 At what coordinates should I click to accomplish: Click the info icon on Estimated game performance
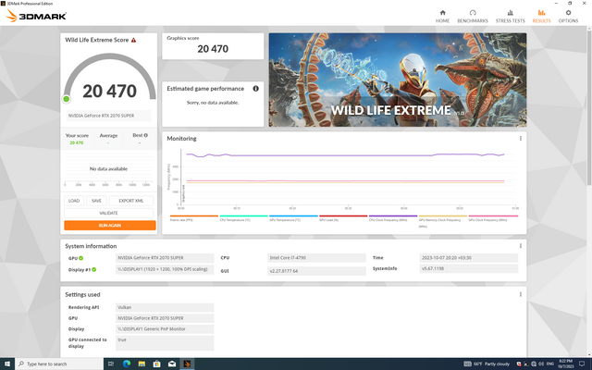tap(255, 88)
